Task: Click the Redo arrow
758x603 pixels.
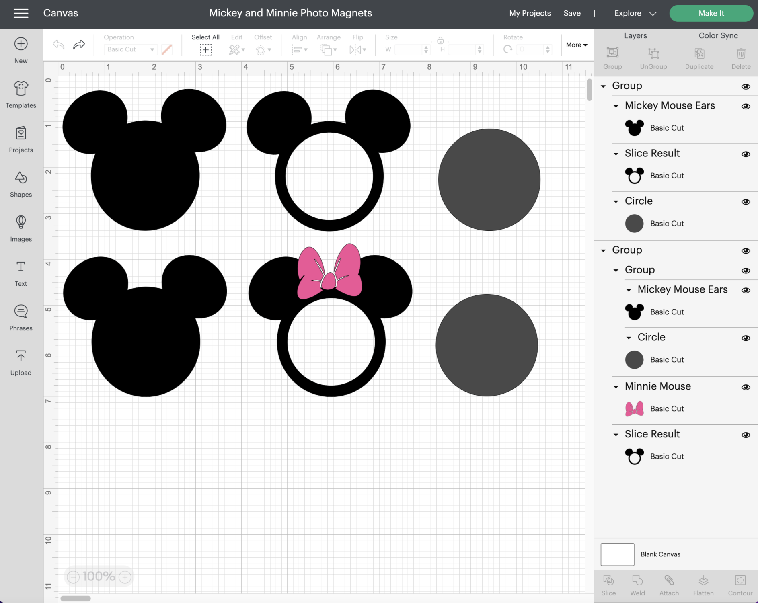Action: pos(79,45)
